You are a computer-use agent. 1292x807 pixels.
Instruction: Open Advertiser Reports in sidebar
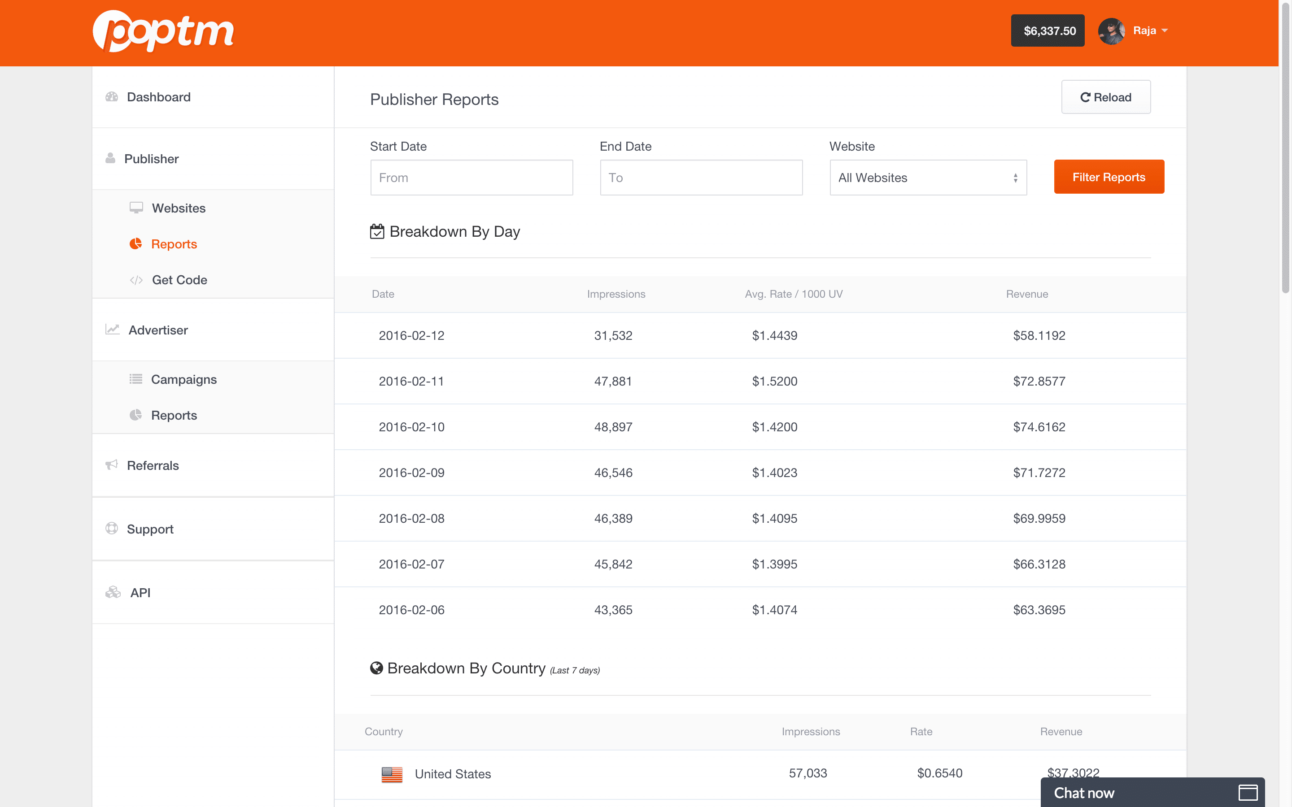tap(174, 415)
